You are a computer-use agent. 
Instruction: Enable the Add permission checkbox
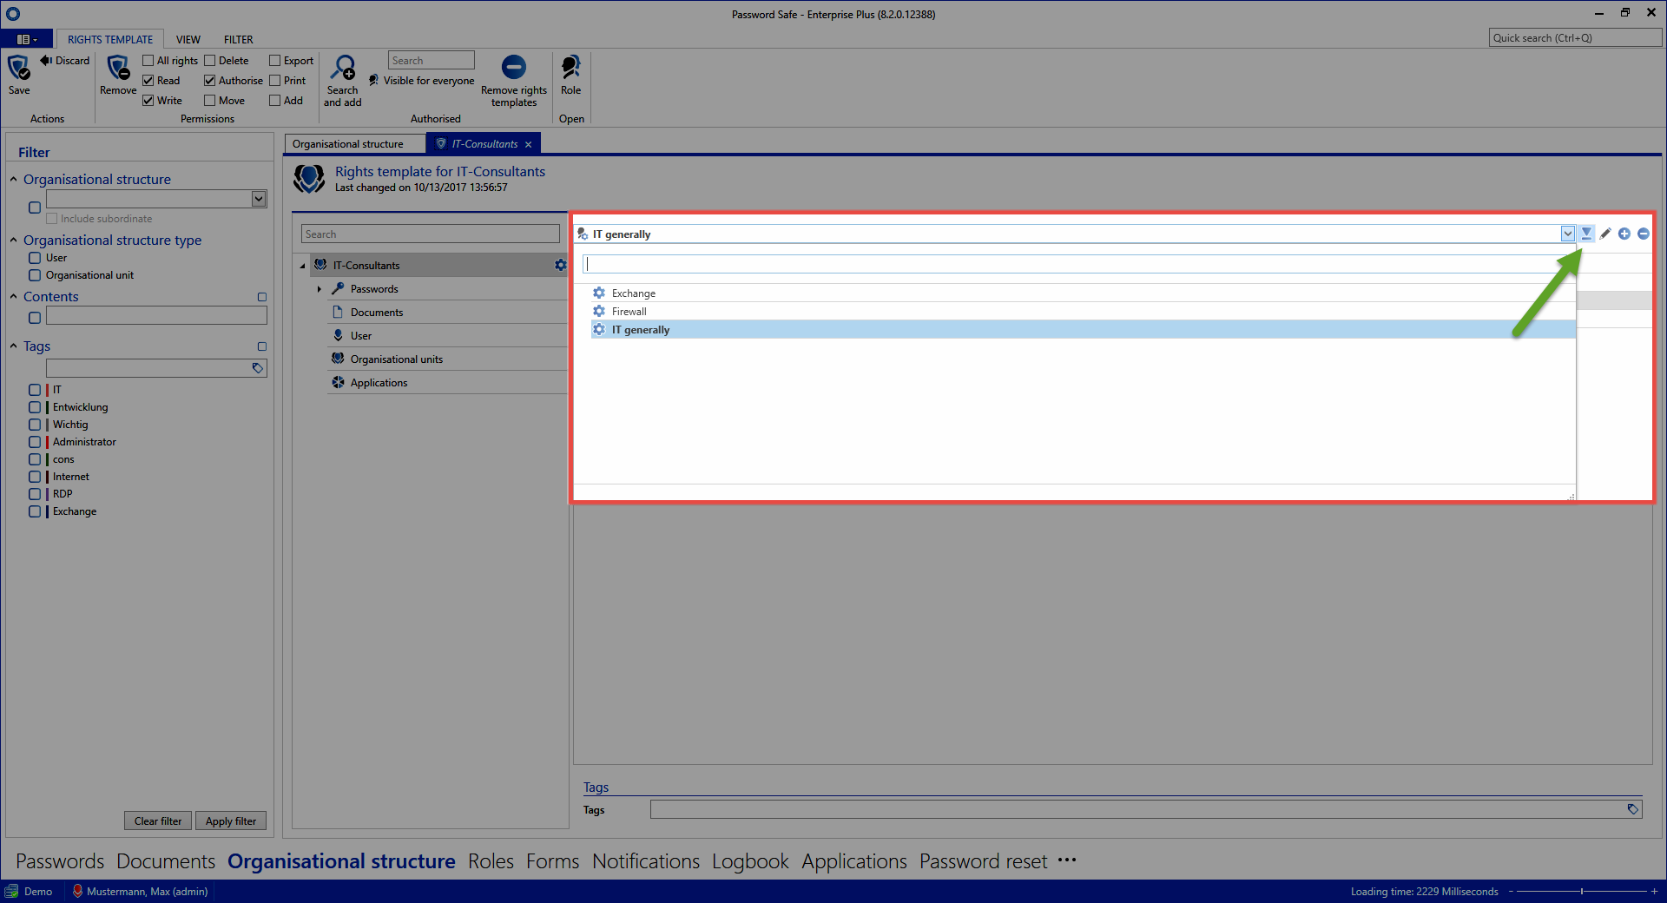[274, 101]
